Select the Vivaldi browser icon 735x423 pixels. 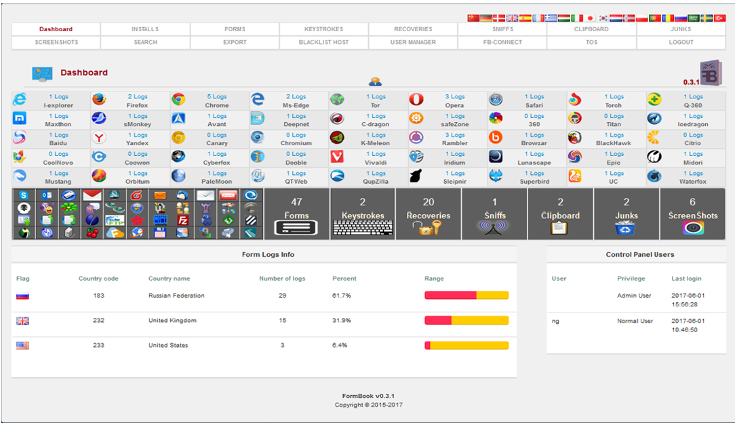tap(337, 157)
